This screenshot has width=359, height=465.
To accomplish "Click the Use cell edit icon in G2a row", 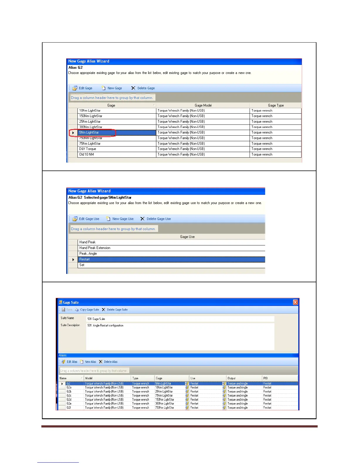I will (x=224, y=387).
